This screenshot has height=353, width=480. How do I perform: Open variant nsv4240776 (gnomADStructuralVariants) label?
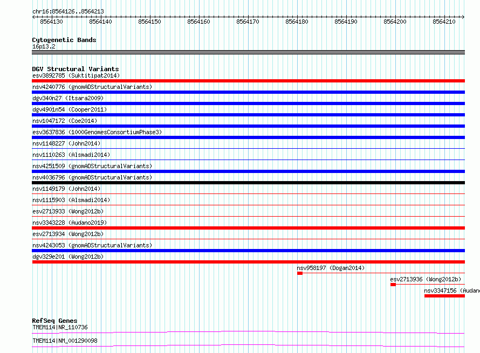(x=92, y=87)
